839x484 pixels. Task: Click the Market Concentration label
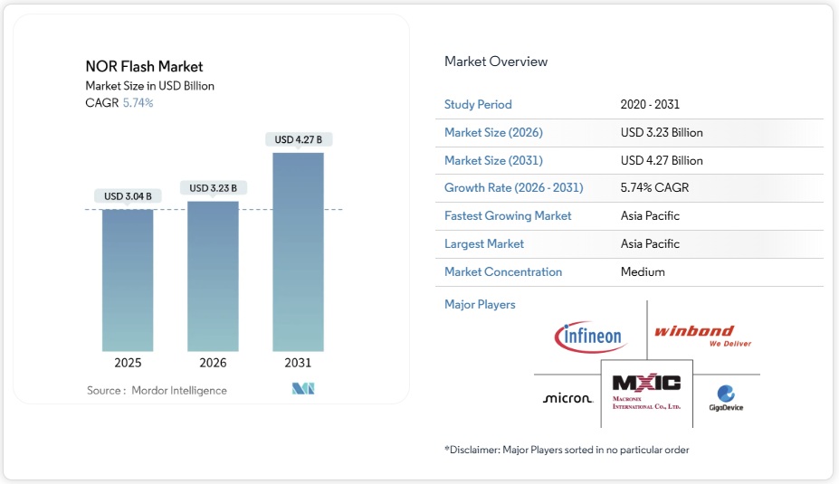503,271
